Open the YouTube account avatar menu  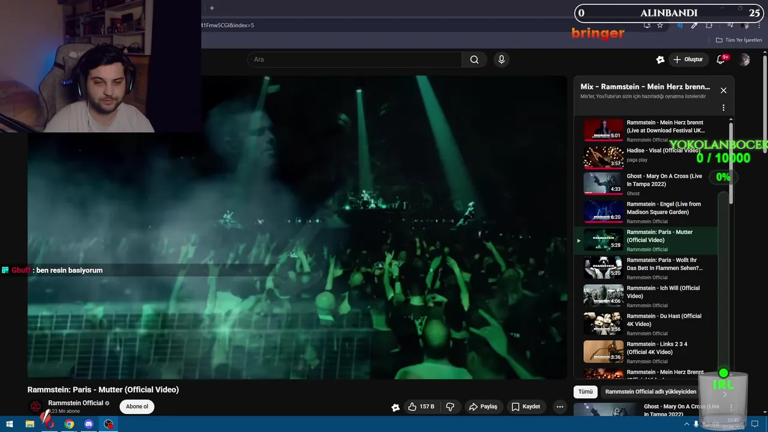[x=745, y=59]
